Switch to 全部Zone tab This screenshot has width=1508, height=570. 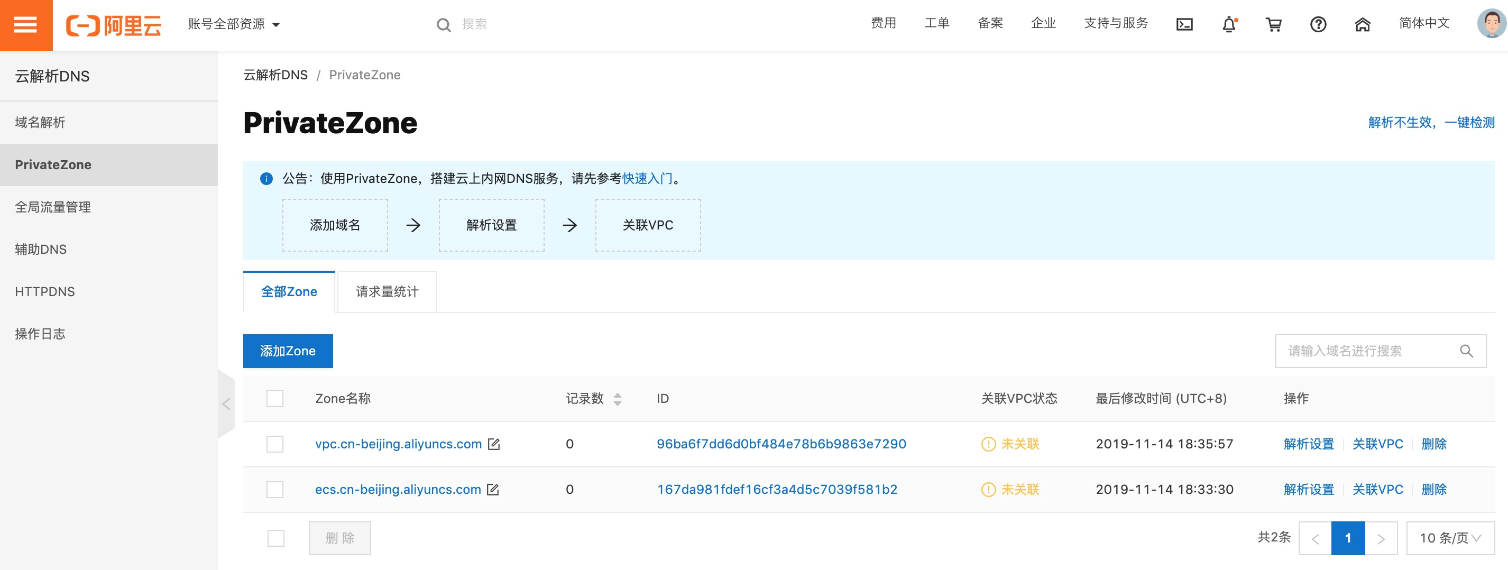click(289, 292)
